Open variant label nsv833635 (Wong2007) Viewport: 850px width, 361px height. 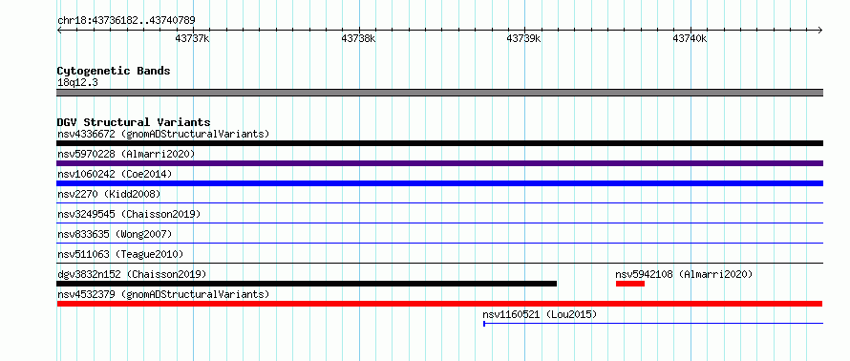(x=115, y=234)
